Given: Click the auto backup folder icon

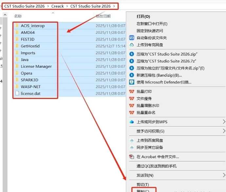Looking at the screenshot, I should pyautogui.click(x=132, y=38).
